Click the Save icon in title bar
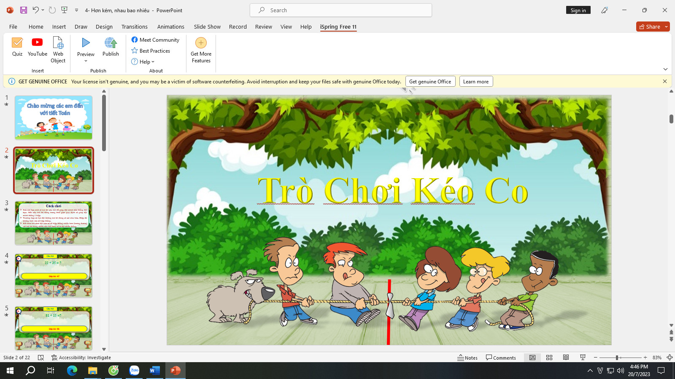The height and width of the screenshot is (379, 675). [x=24, y=10]
